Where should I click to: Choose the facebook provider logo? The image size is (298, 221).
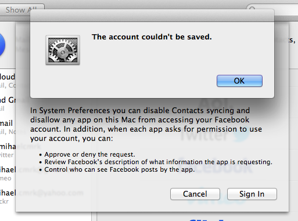pos(215,166)
